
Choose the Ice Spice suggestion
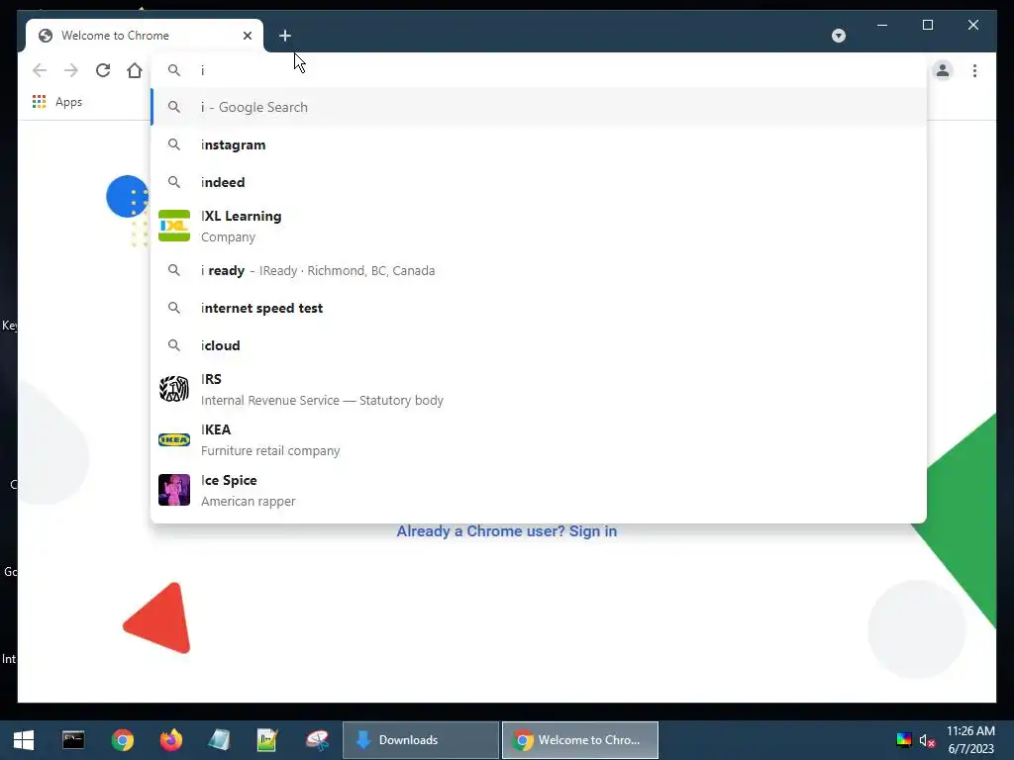[539, 491]
